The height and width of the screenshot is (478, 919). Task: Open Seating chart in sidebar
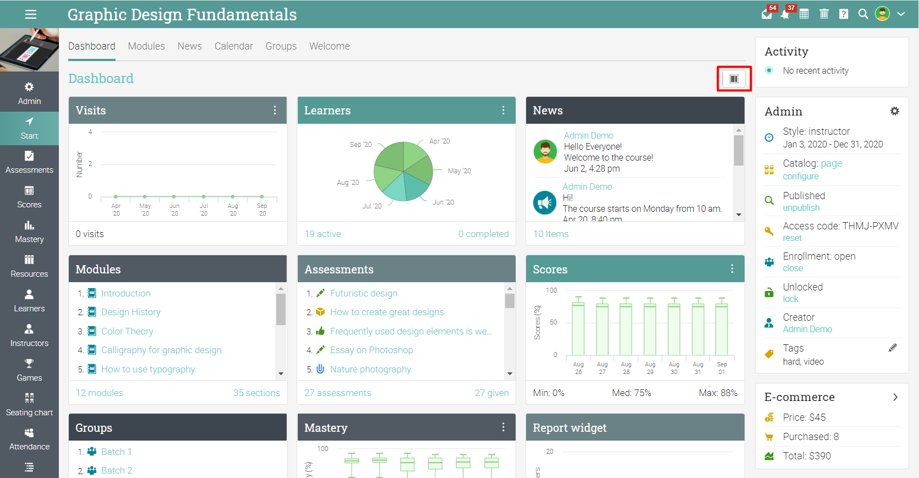29,405
